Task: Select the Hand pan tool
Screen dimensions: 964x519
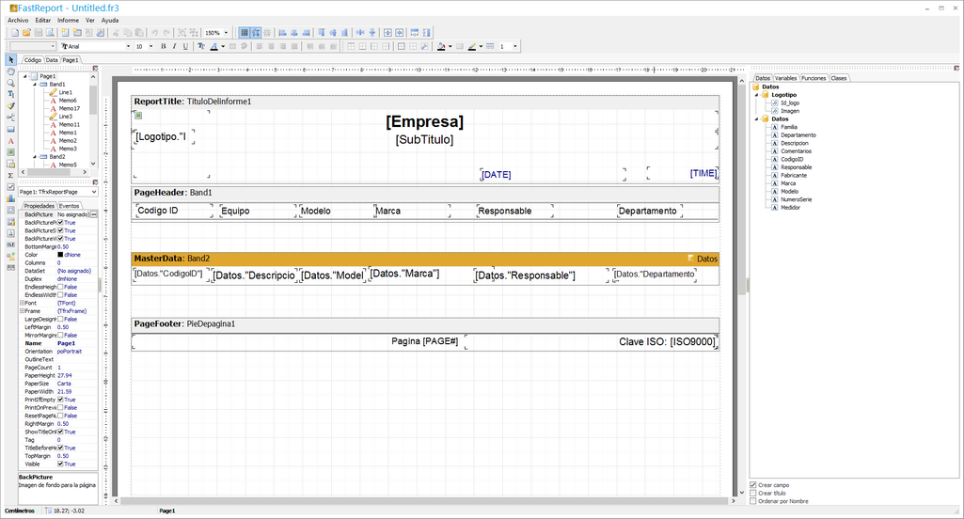Action: pos(10,71)
